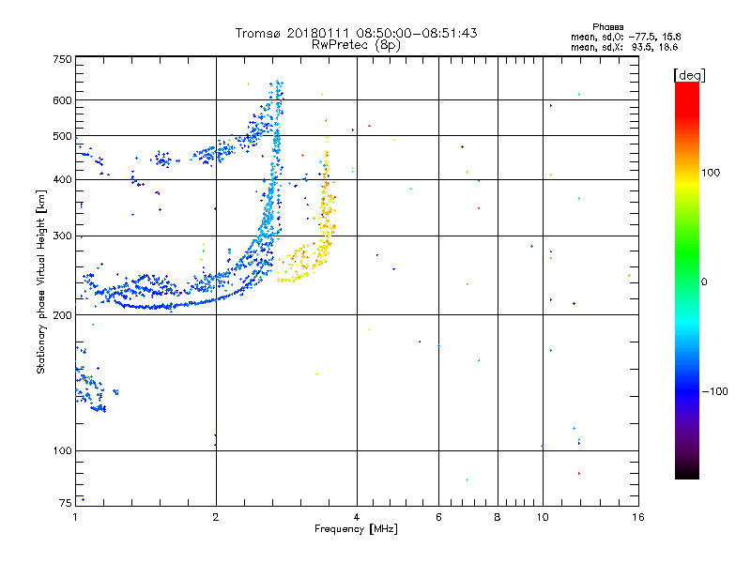The width and height of the screenshot is (751, 563).
Task: Click the x-axis tick label '1'
Action: tap(75, 517)
